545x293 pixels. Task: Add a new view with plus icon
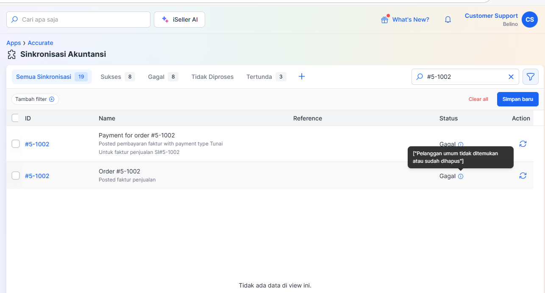tap(302, 77)
